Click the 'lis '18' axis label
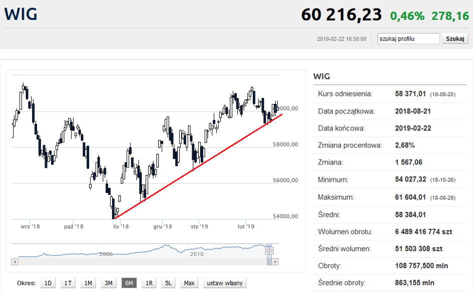This screenshot has width=473, height=292. tap(121, 226)
